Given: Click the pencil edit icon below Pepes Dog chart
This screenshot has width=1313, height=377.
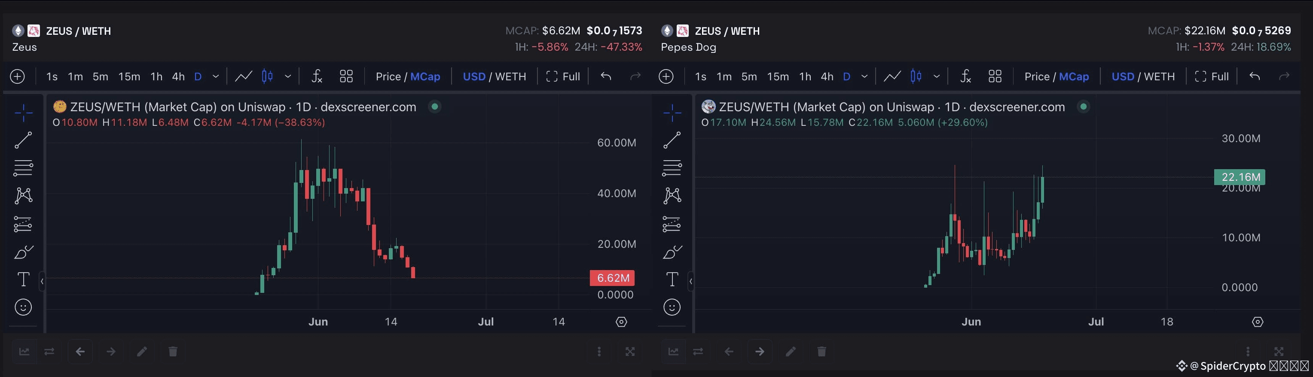Looking at the screenshot, I should click(x=791, y=352).
